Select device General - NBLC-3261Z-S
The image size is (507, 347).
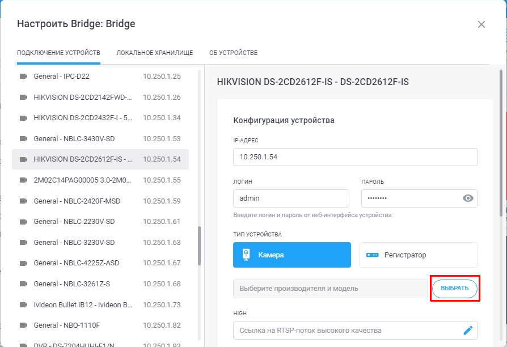(100, 284)
